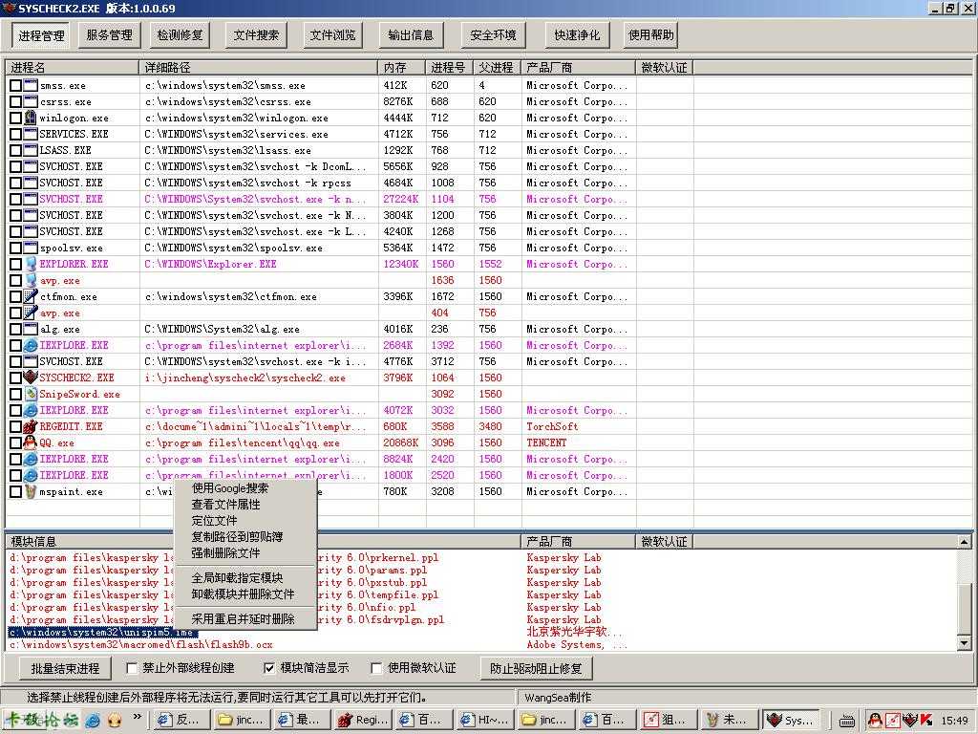Enable 使用微软认证 checkbox
This screenshot has height=734, width=978.
click(x=376, y=668)
